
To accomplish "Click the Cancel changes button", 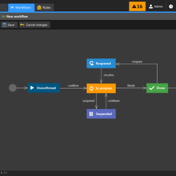I will pyautogui.click(x=35, y=25).
